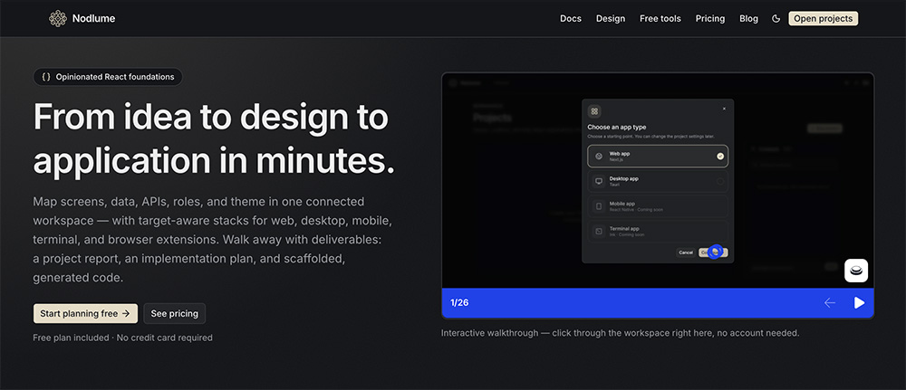Click the Nodlume logo icon

pyautogui.click(x=58, y=18)
